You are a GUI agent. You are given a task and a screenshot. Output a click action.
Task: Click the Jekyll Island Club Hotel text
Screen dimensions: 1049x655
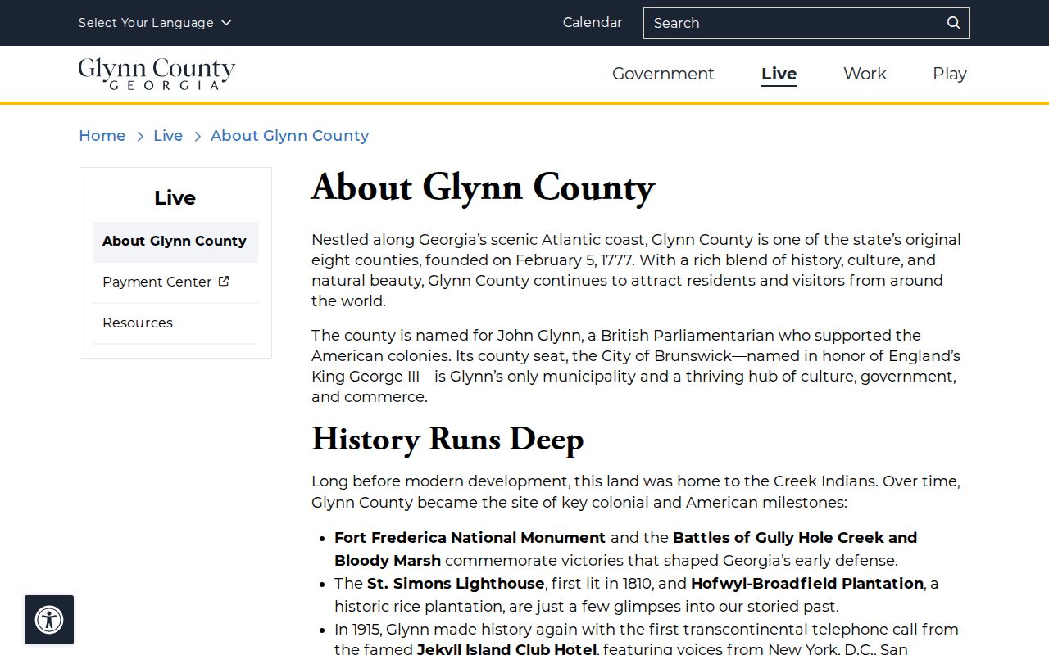coord(506,649)
